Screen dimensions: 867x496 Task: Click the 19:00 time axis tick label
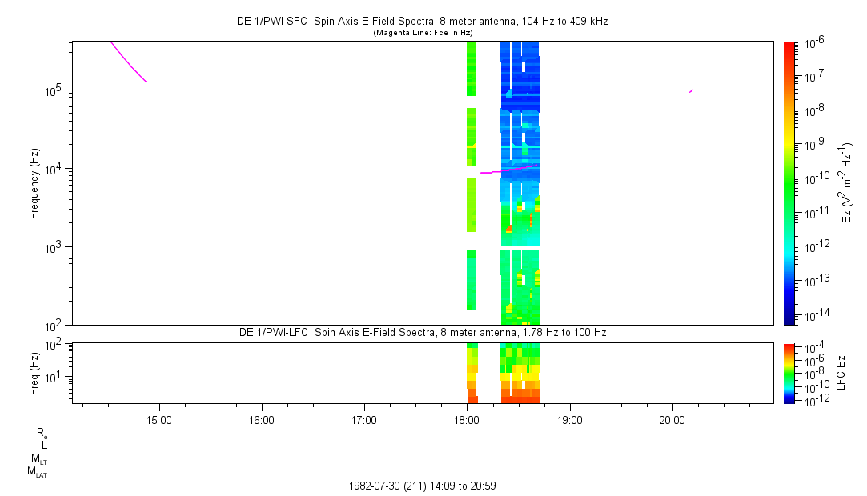[569, 419]
